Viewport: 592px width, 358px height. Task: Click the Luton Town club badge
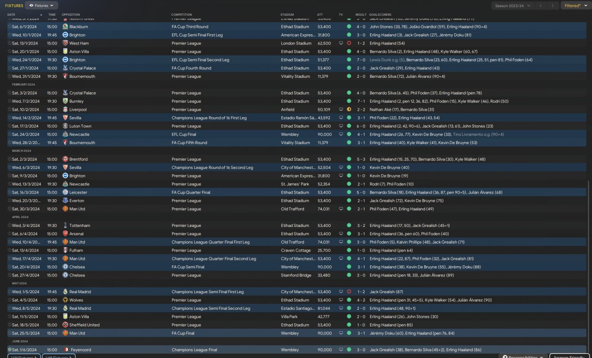pos(65,126)
